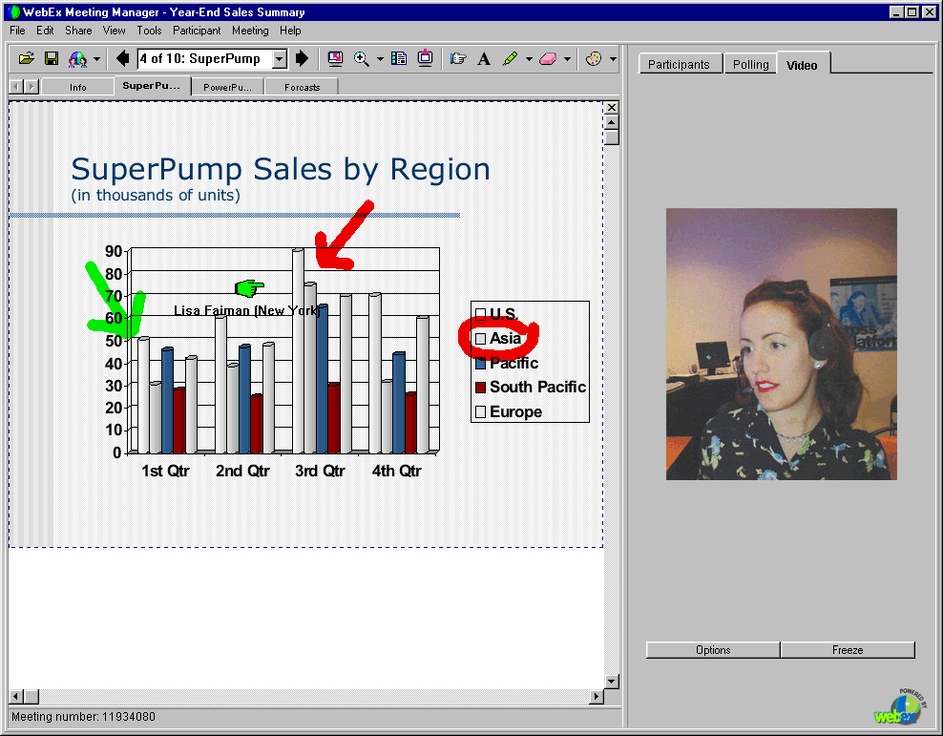Image resolution: width=943 pixels, height=736 pixels.
Task: Expand the zoom tool dropdown arrow
Action: [380, 59]
